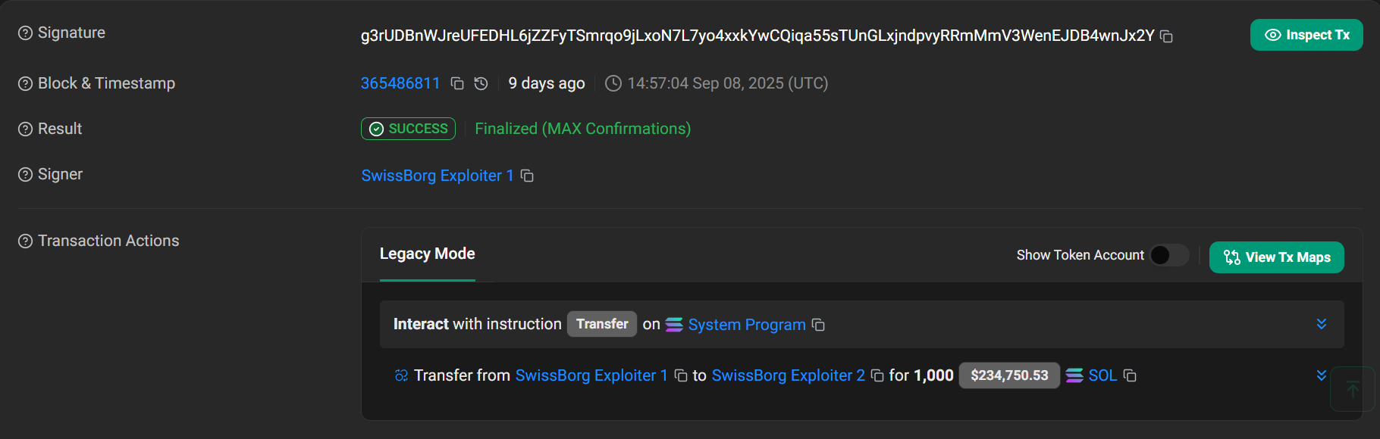Open View Tx Maps
This screenshot has width=1380, height=439.
coord(1277,257)
